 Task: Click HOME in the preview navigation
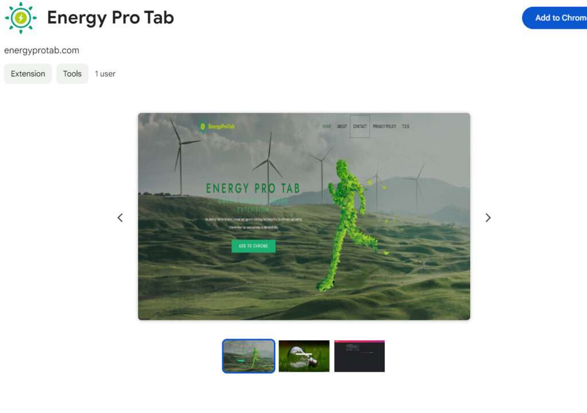tap(327, 127)
